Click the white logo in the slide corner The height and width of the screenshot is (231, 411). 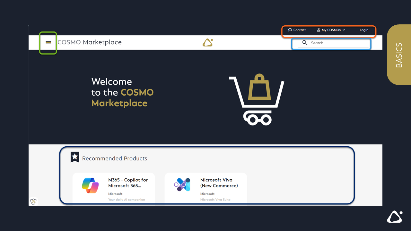pos(395,217)
